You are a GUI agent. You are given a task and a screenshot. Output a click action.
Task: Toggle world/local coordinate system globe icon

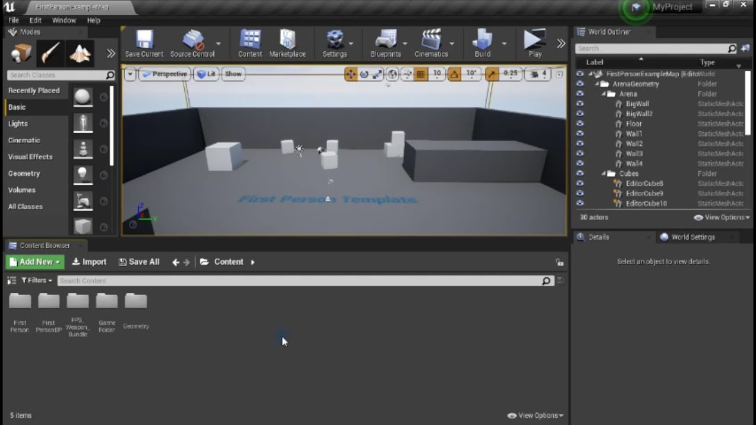[x=393, y=74]
